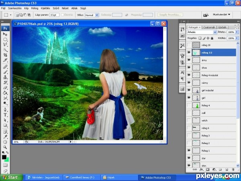Open the marquee tool preset picker arrow

tap(10, 15)
